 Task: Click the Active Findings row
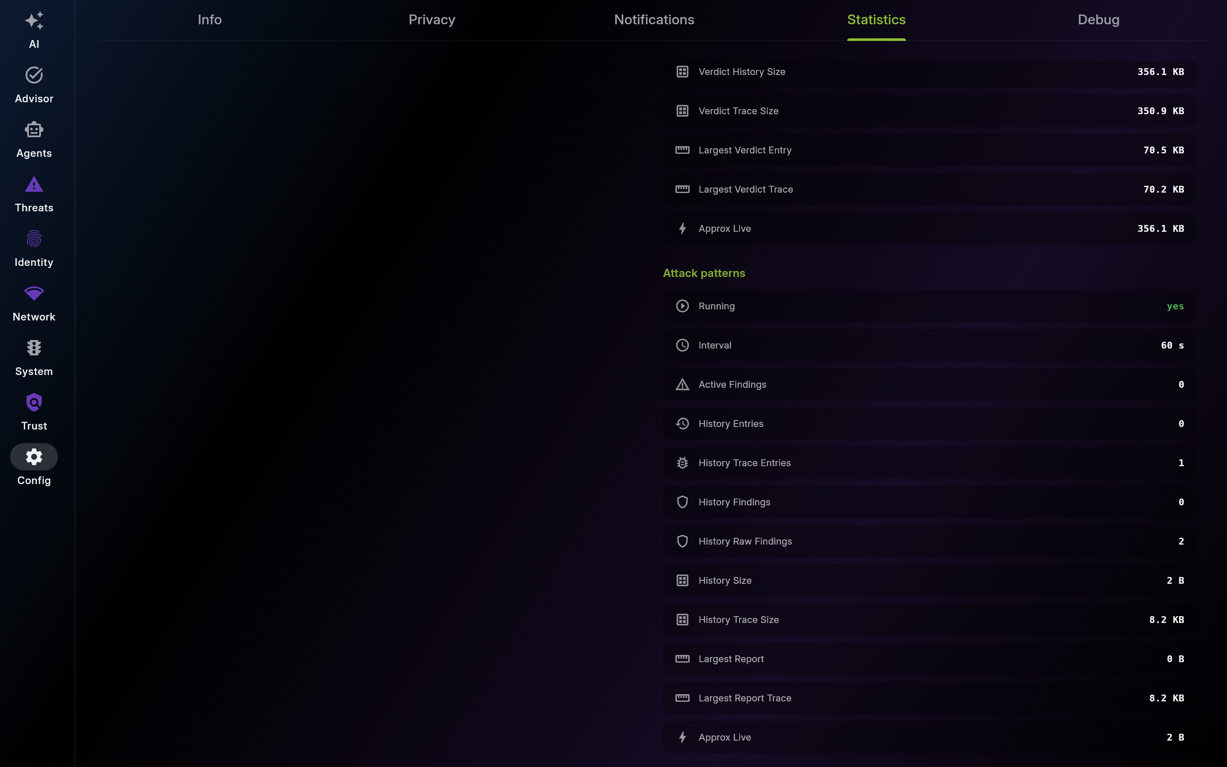[x=929, y=384]
